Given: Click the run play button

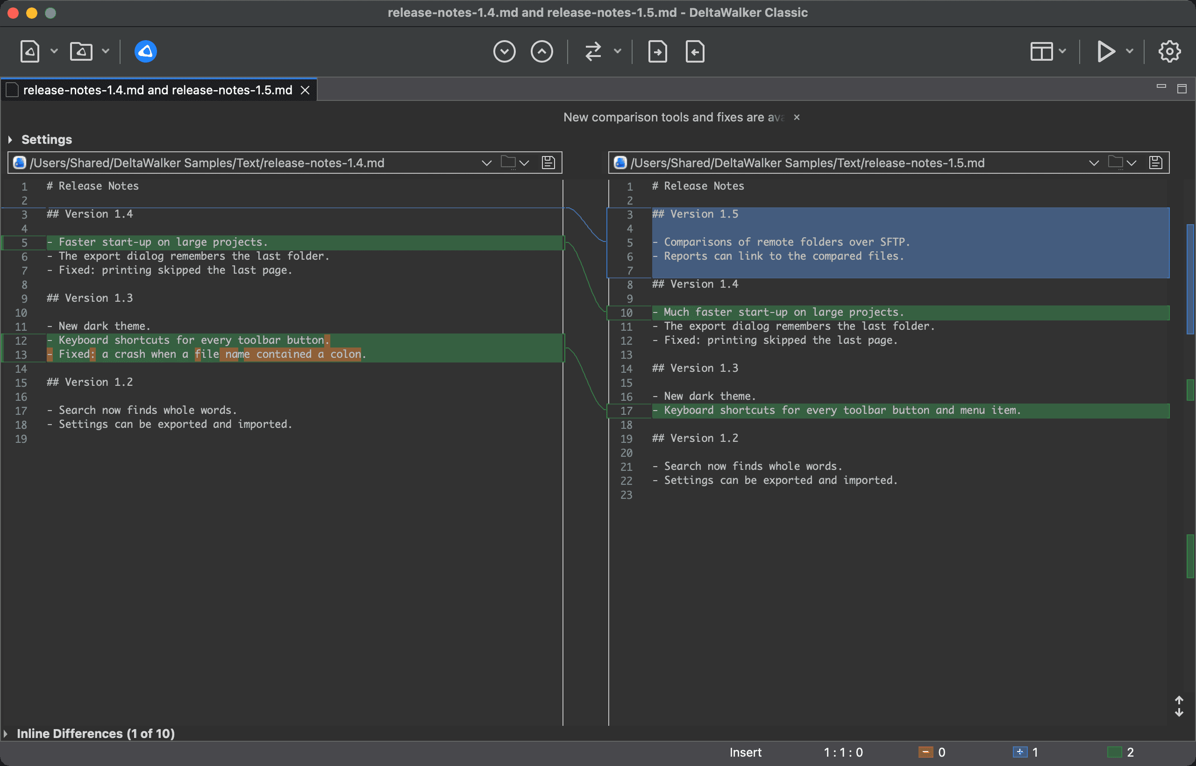Looking at the screenshot, I should click(1105, 51).
